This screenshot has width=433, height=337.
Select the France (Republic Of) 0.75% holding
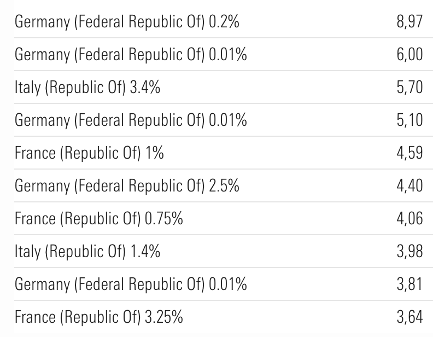tap(99, 218)
